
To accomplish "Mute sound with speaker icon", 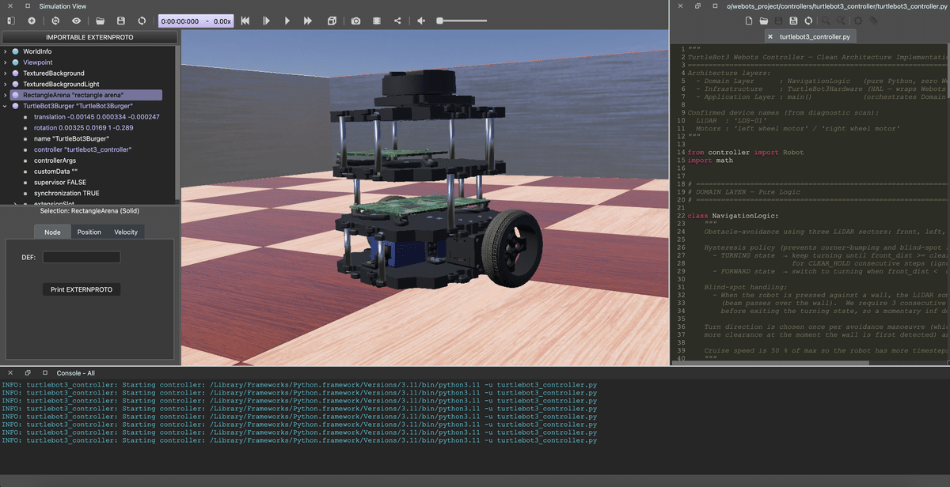I will 420,21.
